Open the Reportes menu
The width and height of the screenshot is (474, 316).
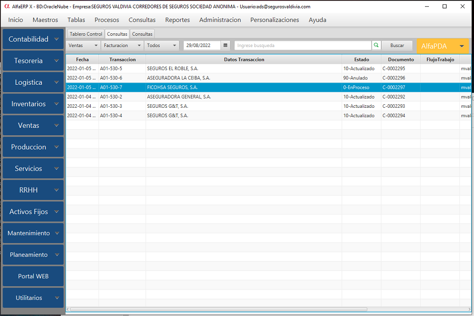[177, 20]
